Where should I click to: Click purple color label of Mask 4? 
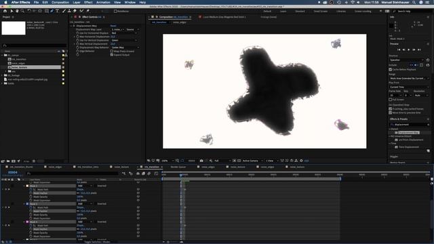tap(27, 222)
